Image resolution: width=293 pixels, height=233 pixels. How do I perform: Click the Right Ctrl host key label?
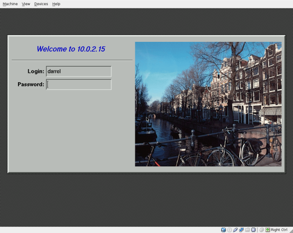[x=279, y=230]
